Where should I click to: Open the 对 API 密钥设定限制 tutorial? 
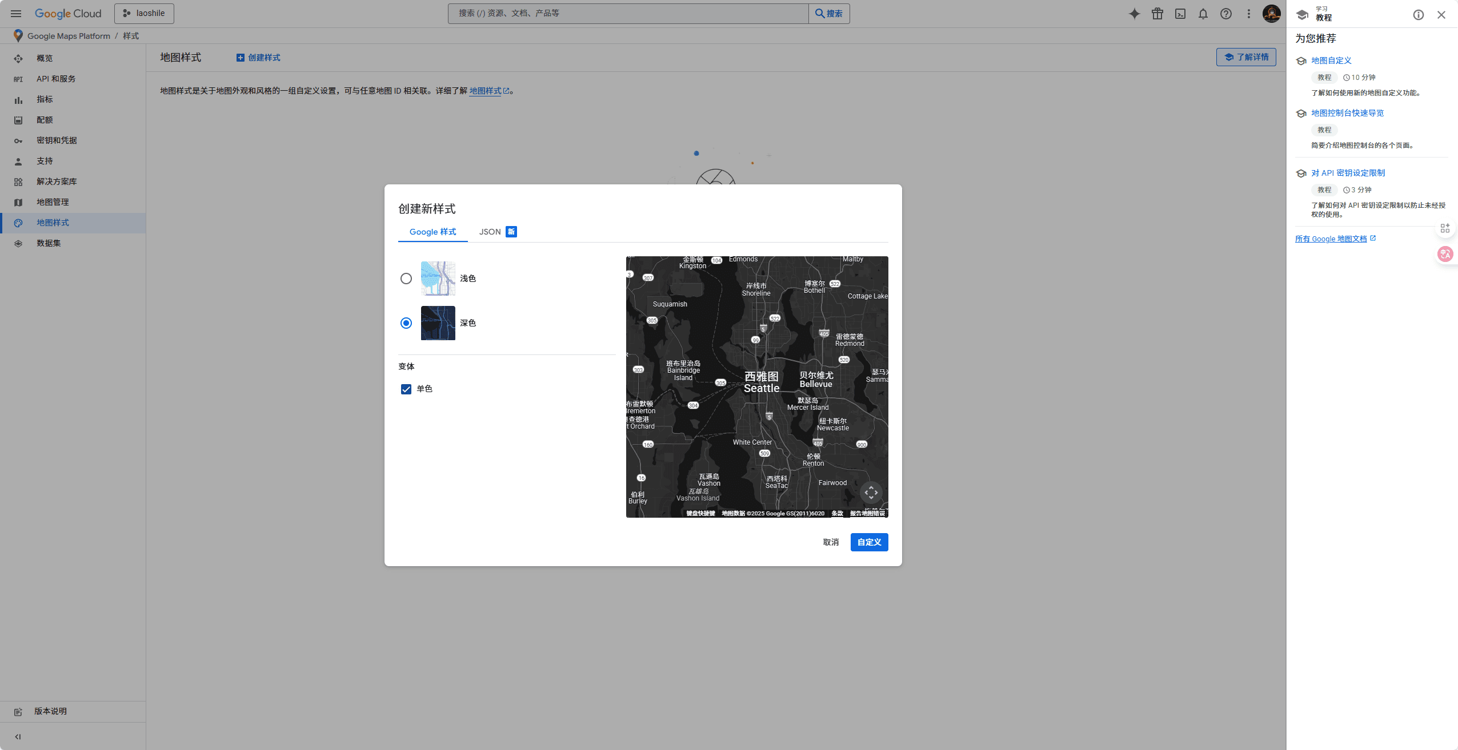(1348, 173)
